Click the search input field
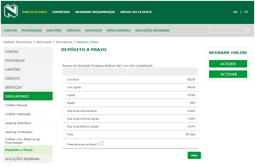 [227, 30]
